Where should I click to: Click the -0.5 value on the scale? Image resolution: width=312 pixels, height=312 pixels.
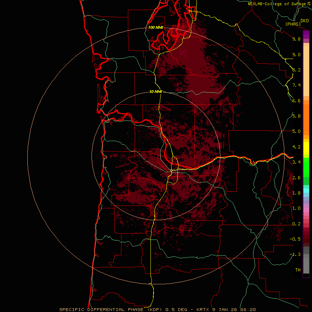tap(295, 239)
